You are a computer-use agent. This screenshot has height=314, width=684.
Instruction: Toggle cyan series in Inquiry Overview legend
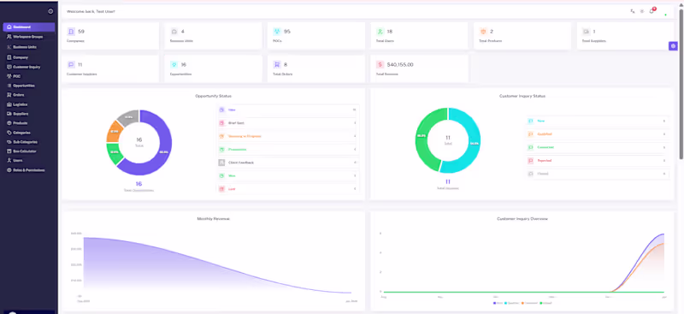pyautogui.click(x=511, y=303)
